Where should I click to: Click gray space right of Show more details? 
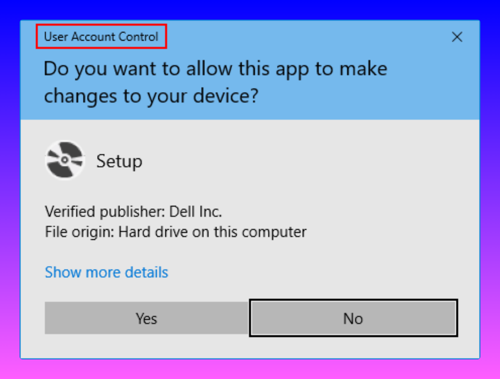pos(312,272)
